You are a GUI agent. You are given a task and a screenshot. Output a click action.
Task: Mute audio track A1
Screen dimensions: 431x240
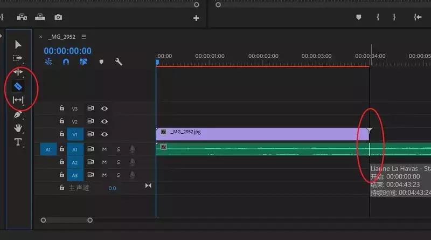(105, 149)
